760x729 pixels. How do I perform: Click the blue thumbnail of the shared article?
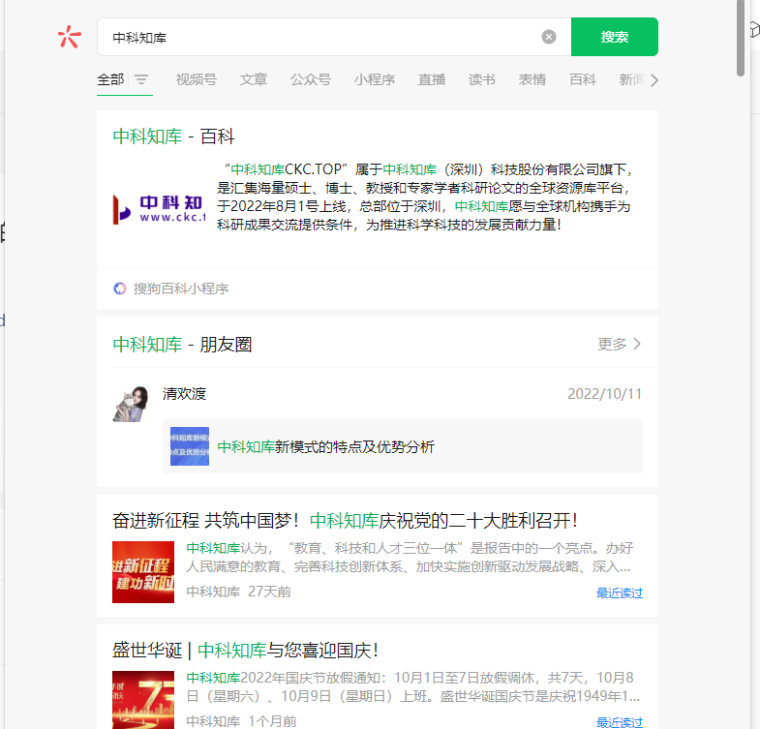[x=190, y=446]
